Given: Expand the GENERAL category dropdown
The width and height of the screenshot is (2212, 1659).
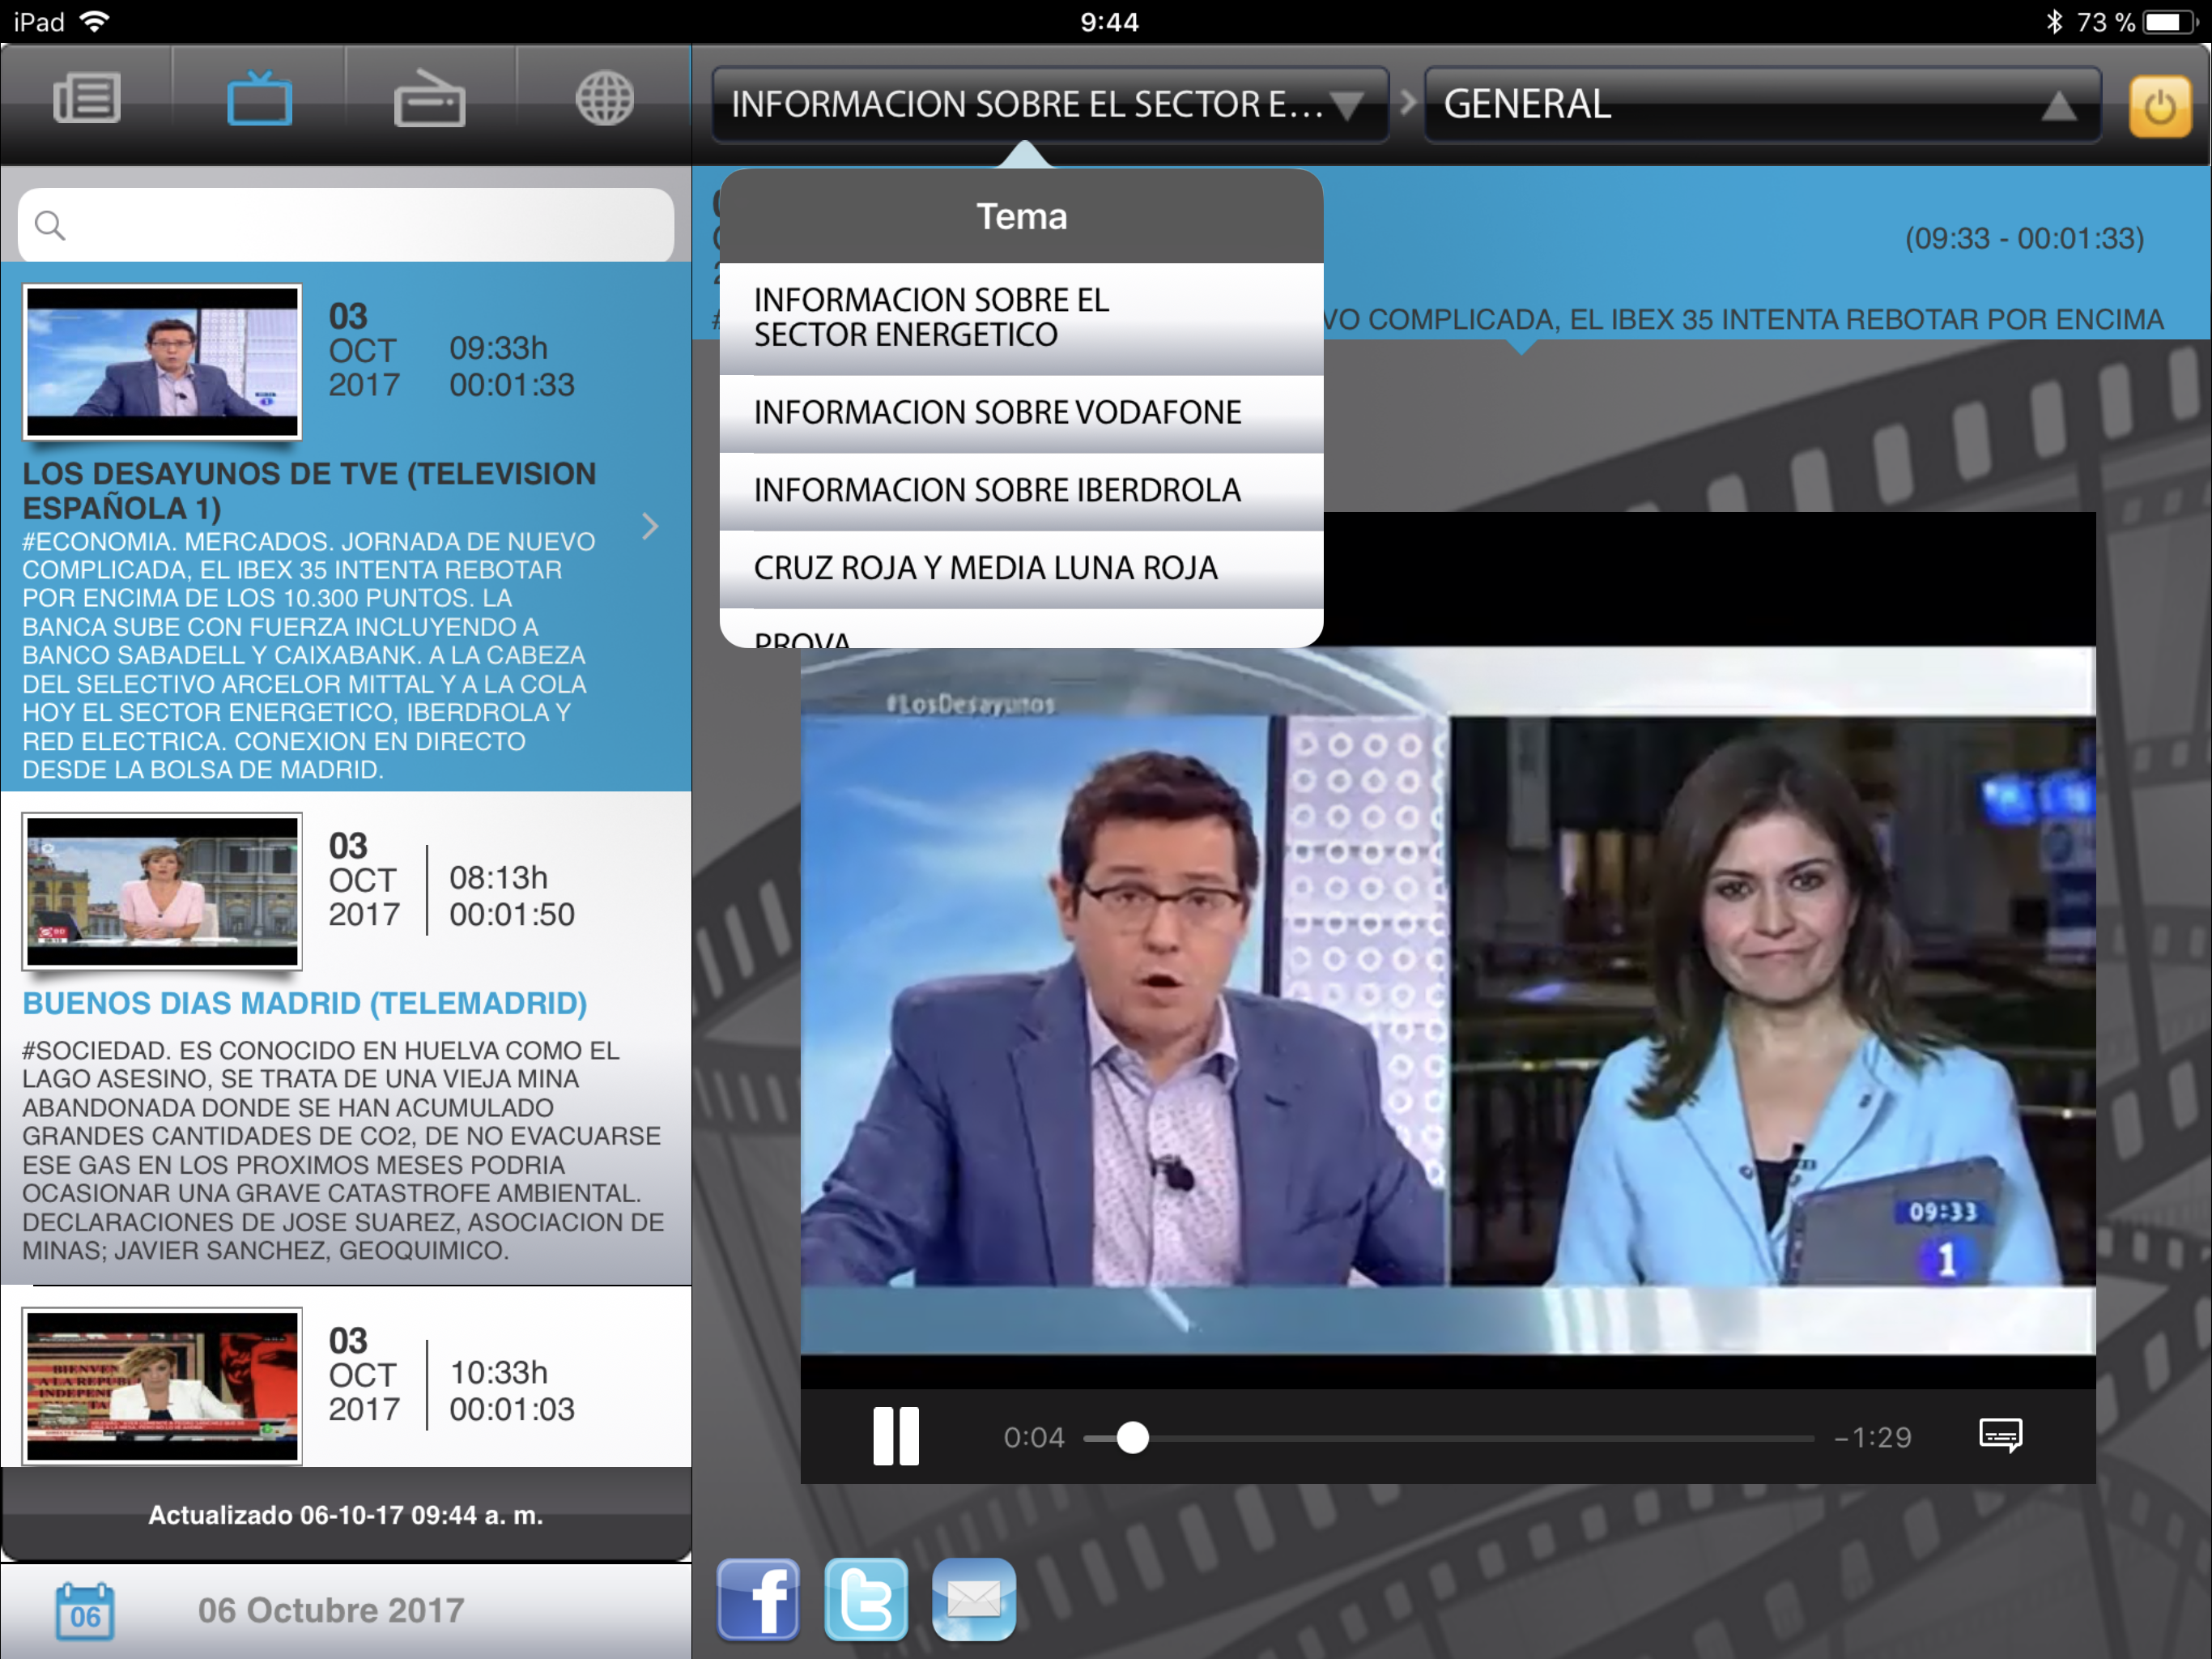Looking at the screenshot, I should (1761, 104).
